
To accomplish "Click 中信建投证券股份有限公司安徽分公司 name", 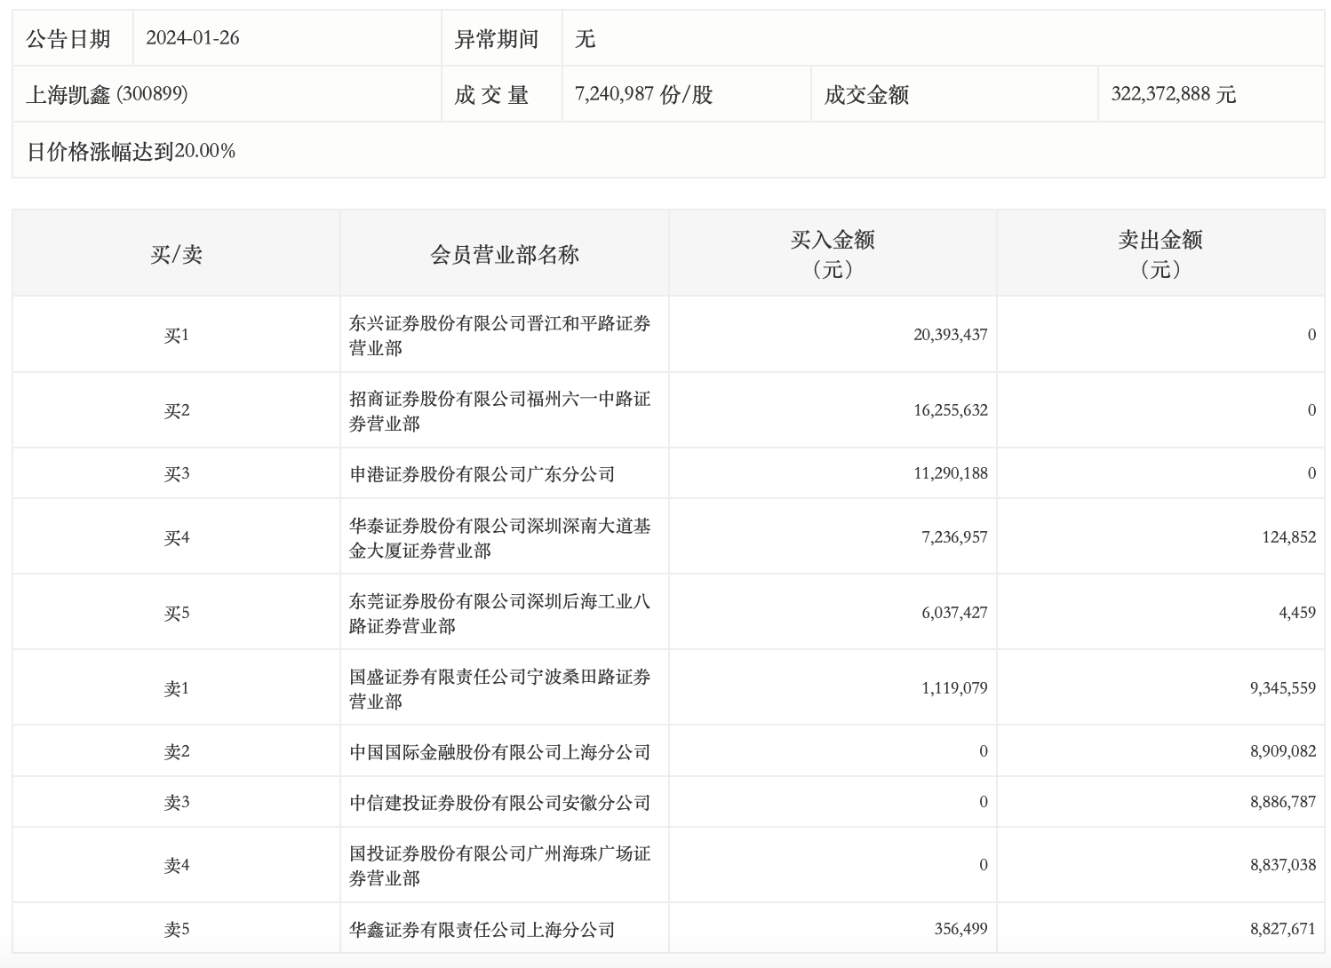I will [499, 803].
